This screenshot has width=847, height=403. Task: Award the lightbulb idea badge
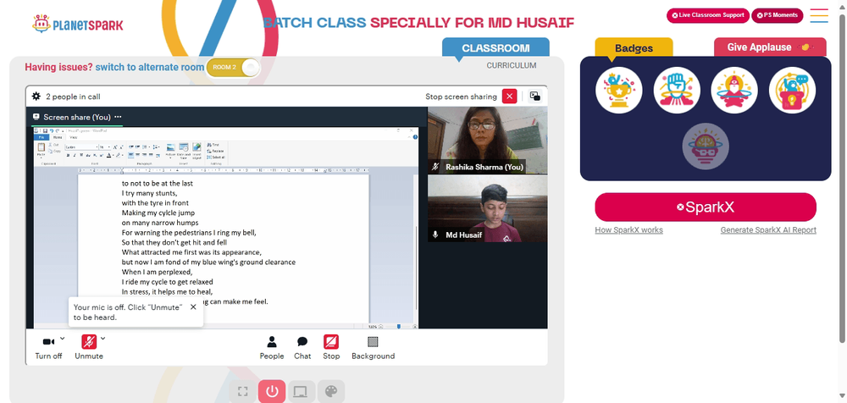pos(792,91)
